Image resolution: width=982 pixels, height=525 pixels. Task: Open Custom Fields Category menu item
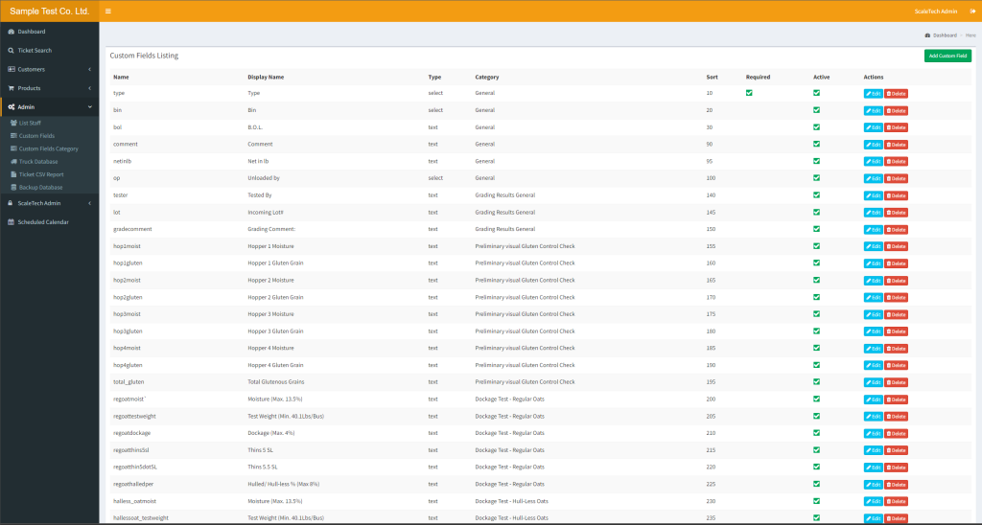pyautogui.click(x=48, y=148)
